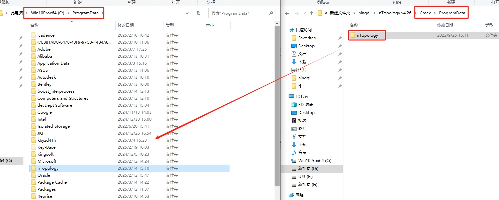Click ningqi breadcrumb in right address bar
This screenshot has width=499, height=200.
tap(364, 13)
